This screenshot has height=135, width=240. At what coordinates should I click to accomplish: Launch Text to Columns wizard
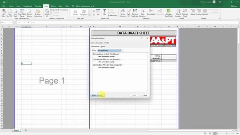point(123,13)
